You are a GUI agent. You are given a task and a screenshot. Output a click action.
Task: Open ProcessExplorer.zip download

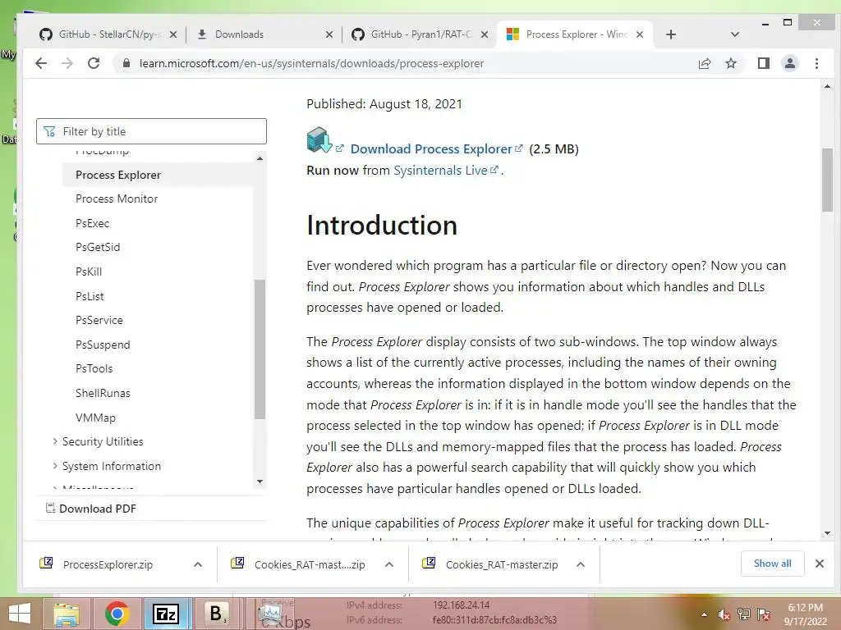point(108,564)
